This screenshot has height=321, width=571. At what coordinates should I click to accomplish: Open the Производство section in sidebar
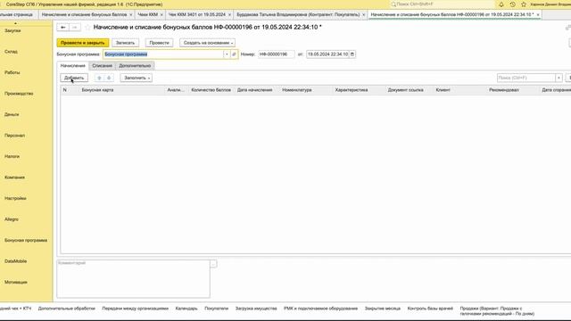click(19, 94)
